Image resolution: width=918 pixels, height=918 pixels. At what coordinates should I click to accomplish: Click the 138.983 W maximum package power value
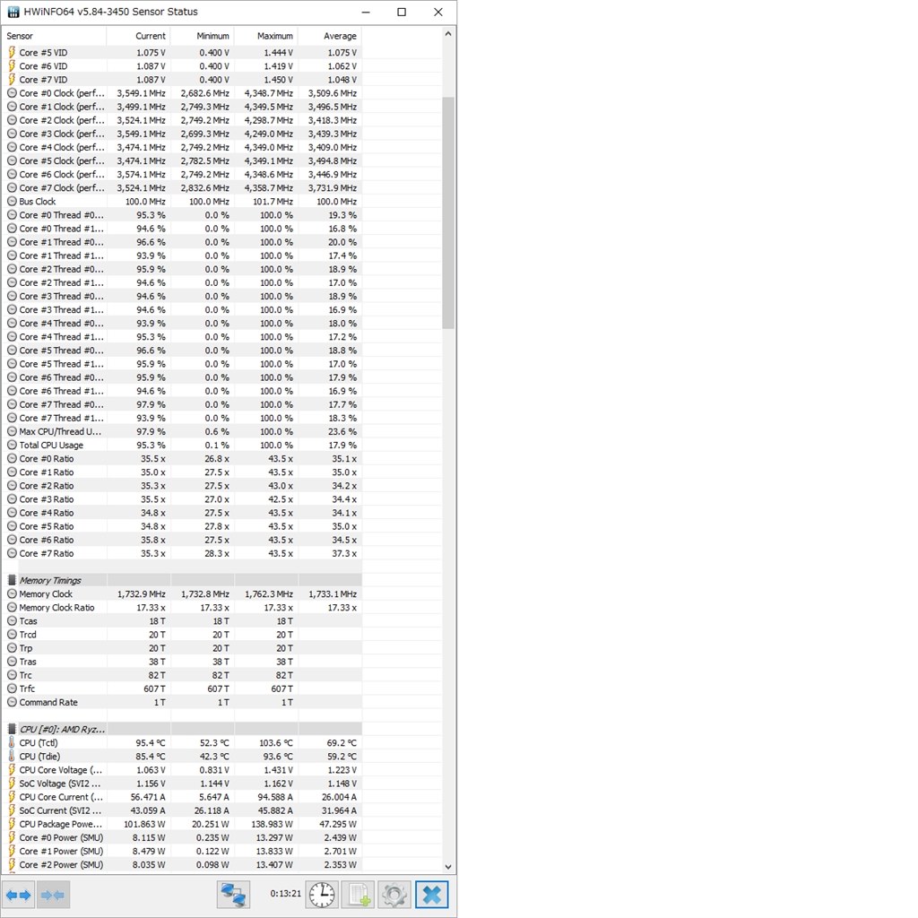coord(273,824)
